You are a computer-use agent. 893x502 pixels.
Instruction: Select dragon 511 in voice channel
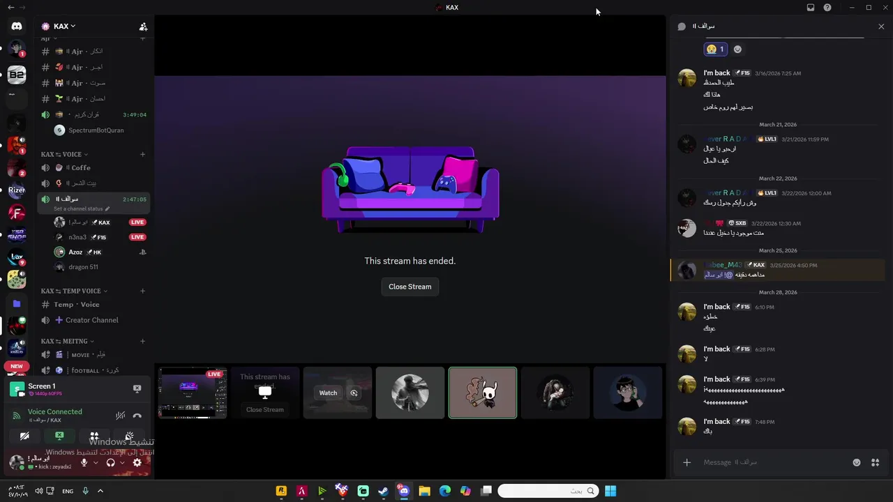pos(93,267)
